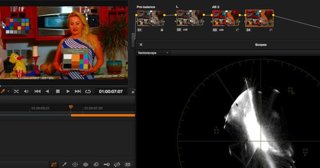Click the LAB badge under node 03

coord(221,30)
